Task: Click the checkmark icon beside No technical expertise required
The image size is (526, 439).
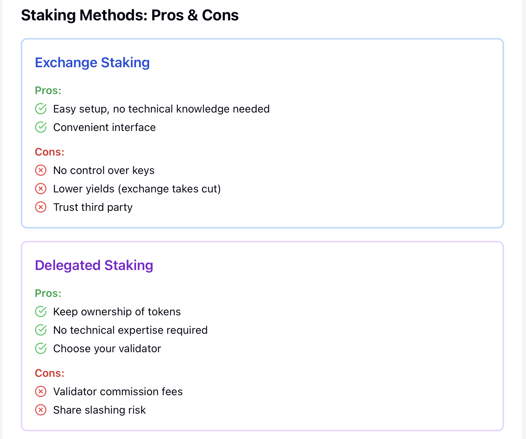Action: click(41, 330)
